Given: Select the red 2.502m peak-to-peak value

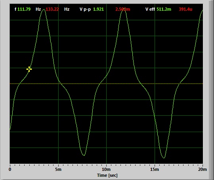Looking at the screenshot, I should tap(123, 9).
